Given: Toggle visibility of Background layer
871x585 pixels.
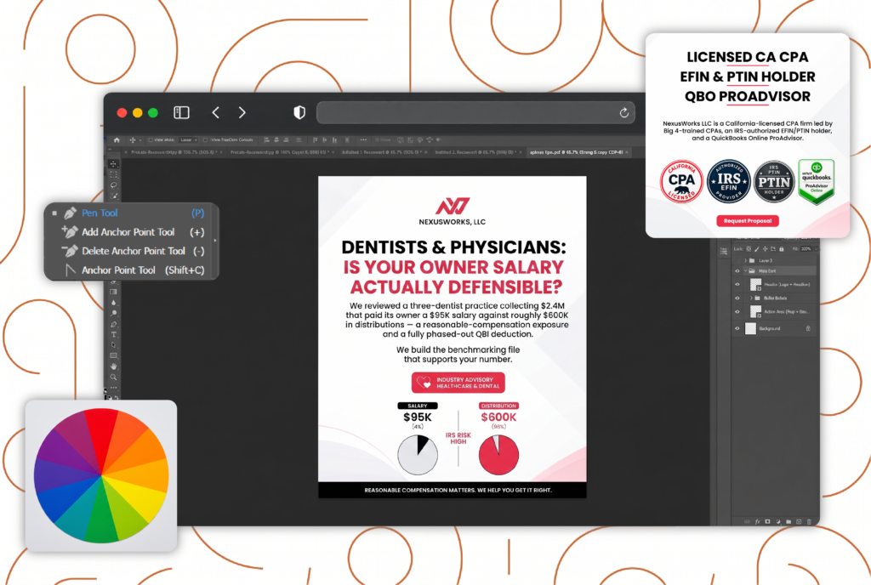Looking at the screenshot, I should point(737,328).
